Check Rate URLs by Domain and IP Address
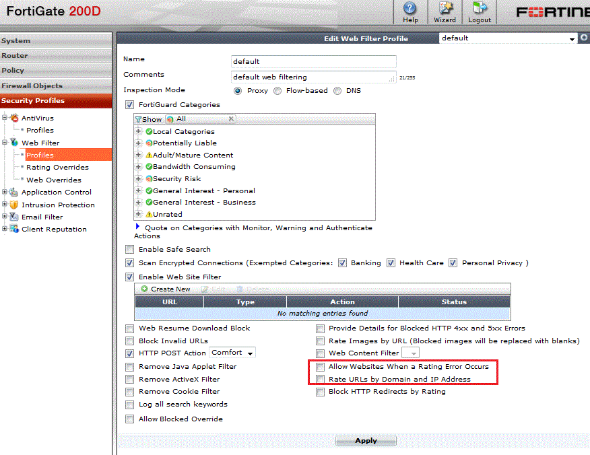This screenshot has width=590, height=455. click(320, 379)
